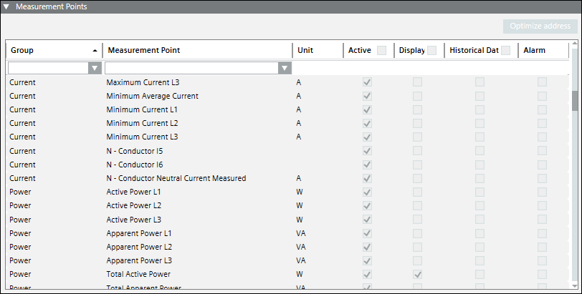Viewport: 582px width, 294px height.
Task: Click the Measurement Point filter text field
Action: tap(191, 68)
